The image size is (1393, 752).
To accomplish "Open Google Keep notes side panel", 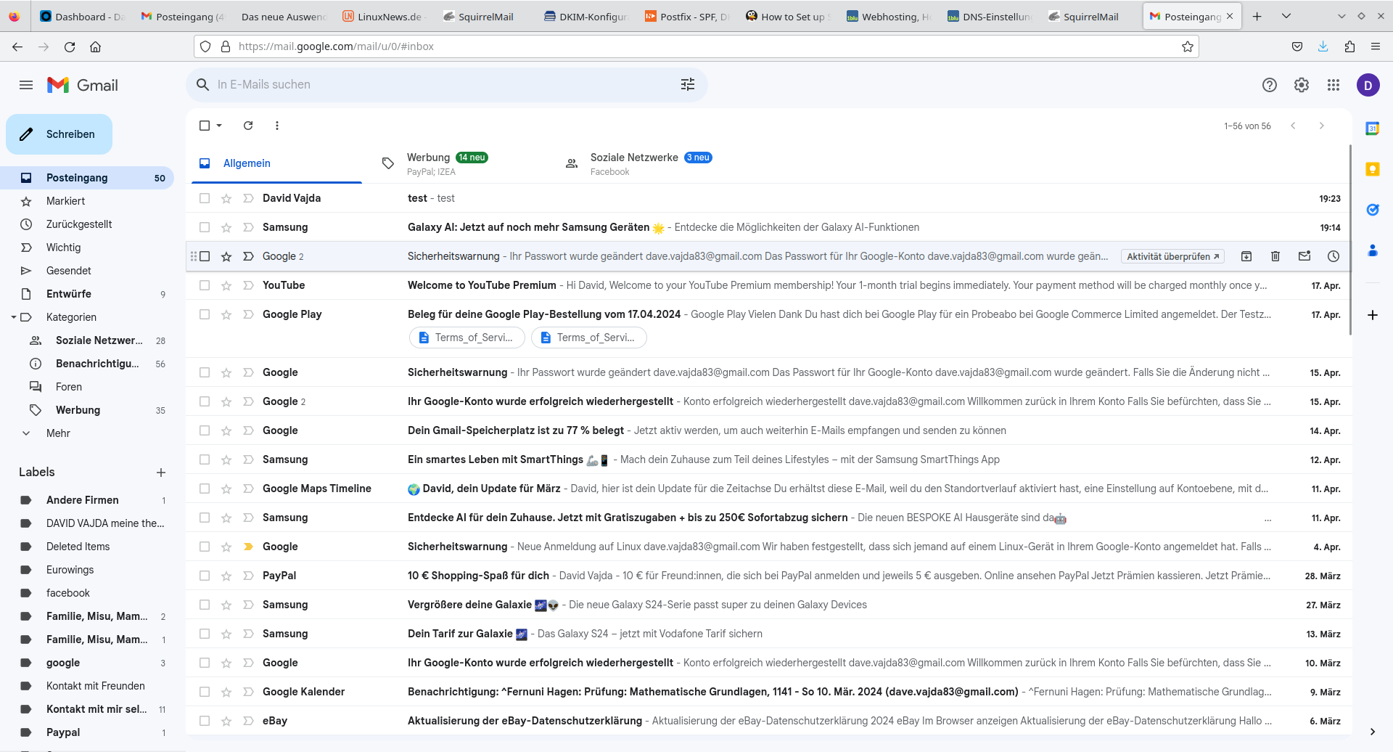I will click(x=1373, y=169).
